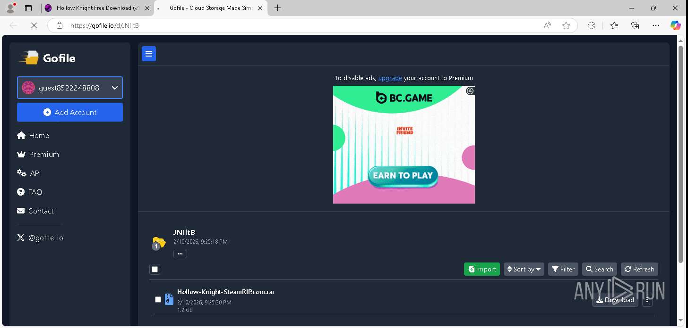Click the JNIItB folder icon
688x328 pixels.
[159, 243]
